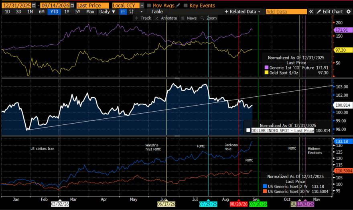Click the purple Generic 1st 'CO' Future swatch
This screenshot has height=210, width=353.
click(266, 68)
